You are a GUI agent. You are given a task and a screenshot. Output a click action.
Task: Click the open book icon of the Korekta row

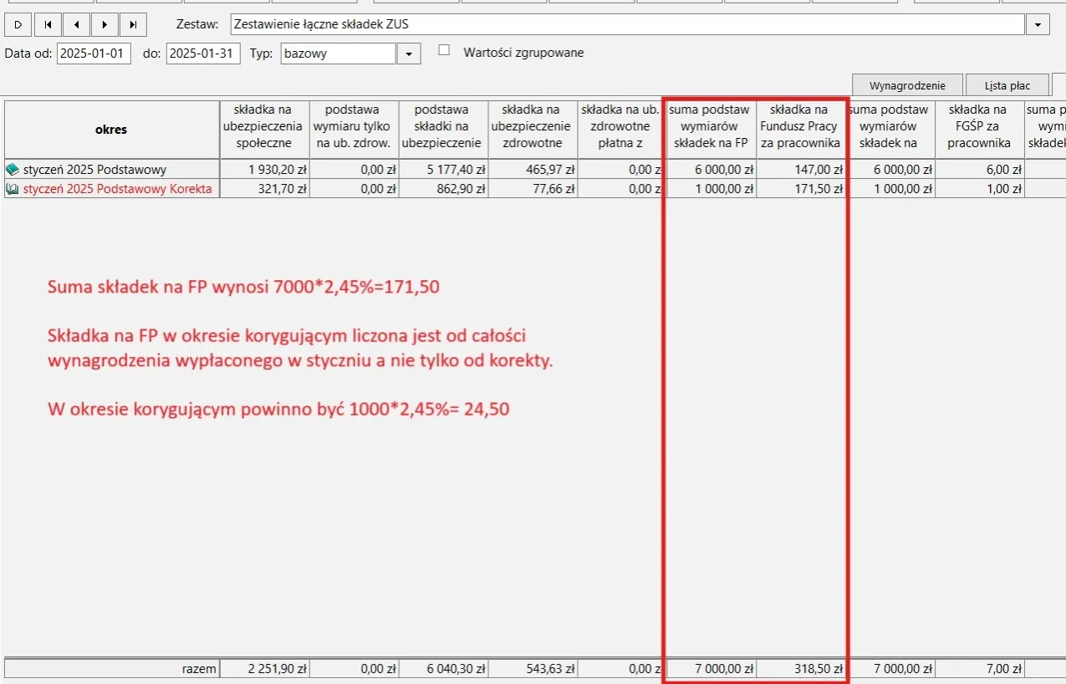[x=13, y=189]
